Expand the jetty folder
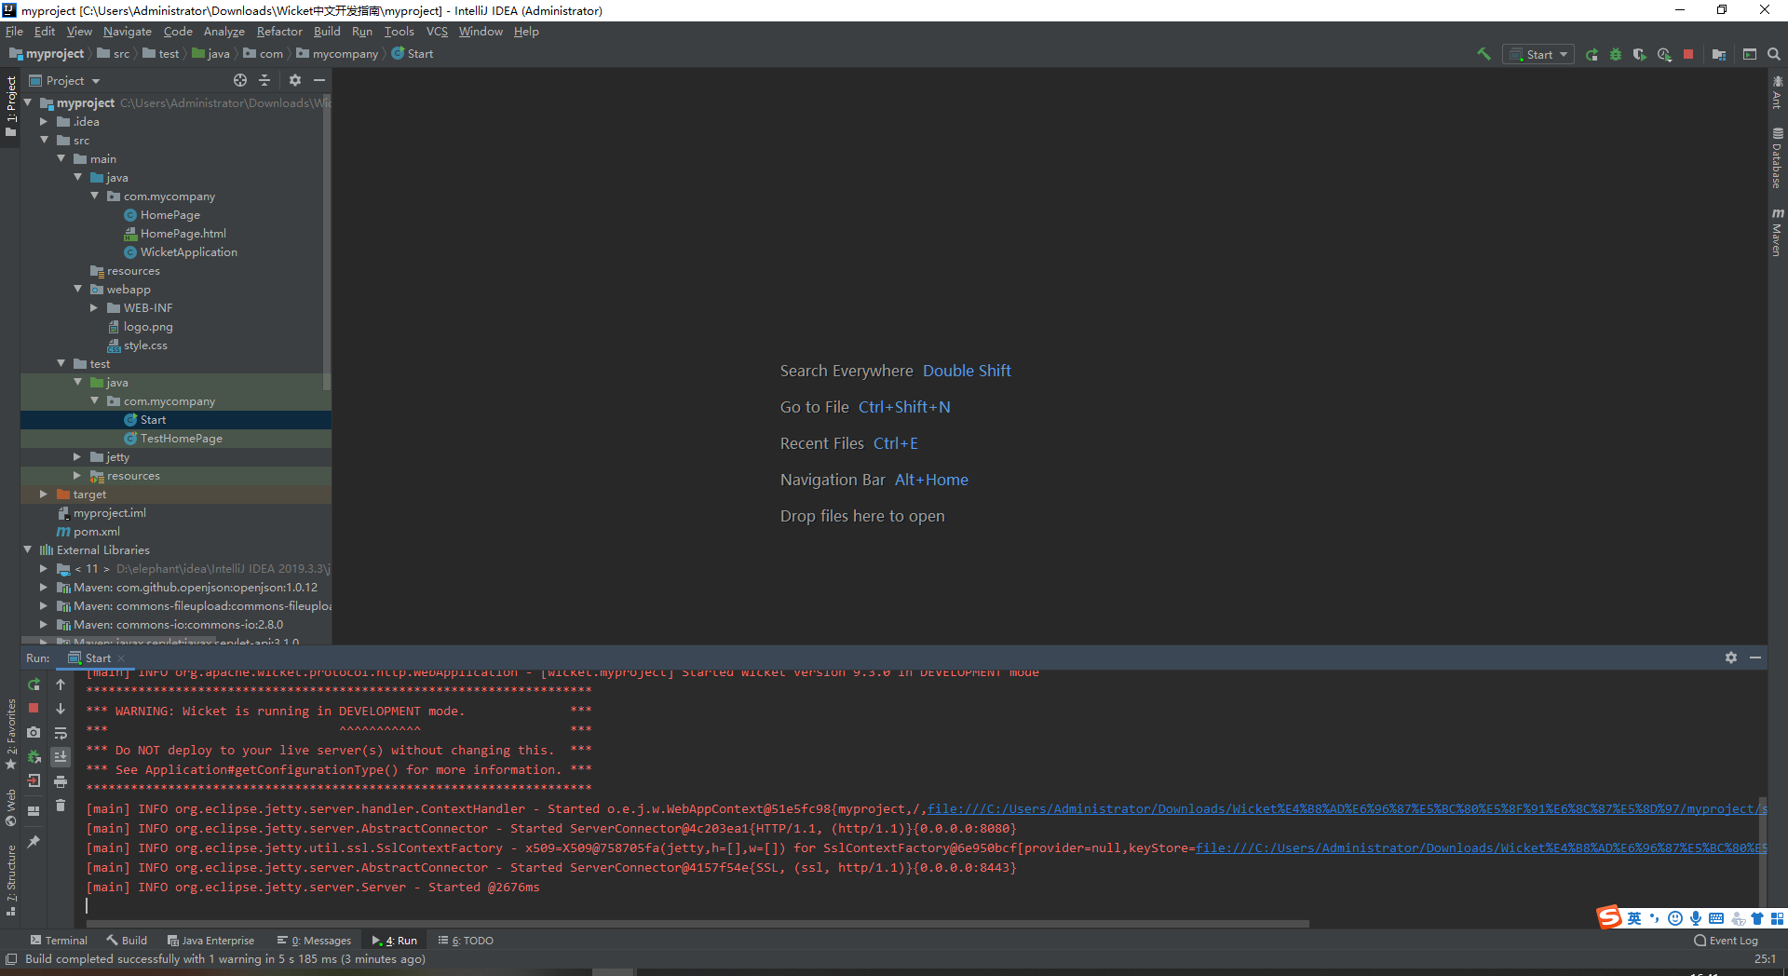Viewport: 1788px width, 976px height. [77, 456]
